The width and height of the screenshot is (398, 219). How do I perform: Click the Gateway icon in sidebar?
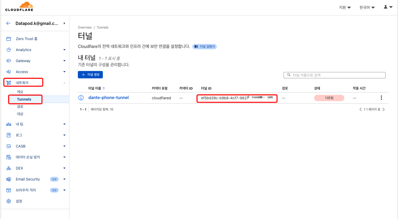coord(9,61)
